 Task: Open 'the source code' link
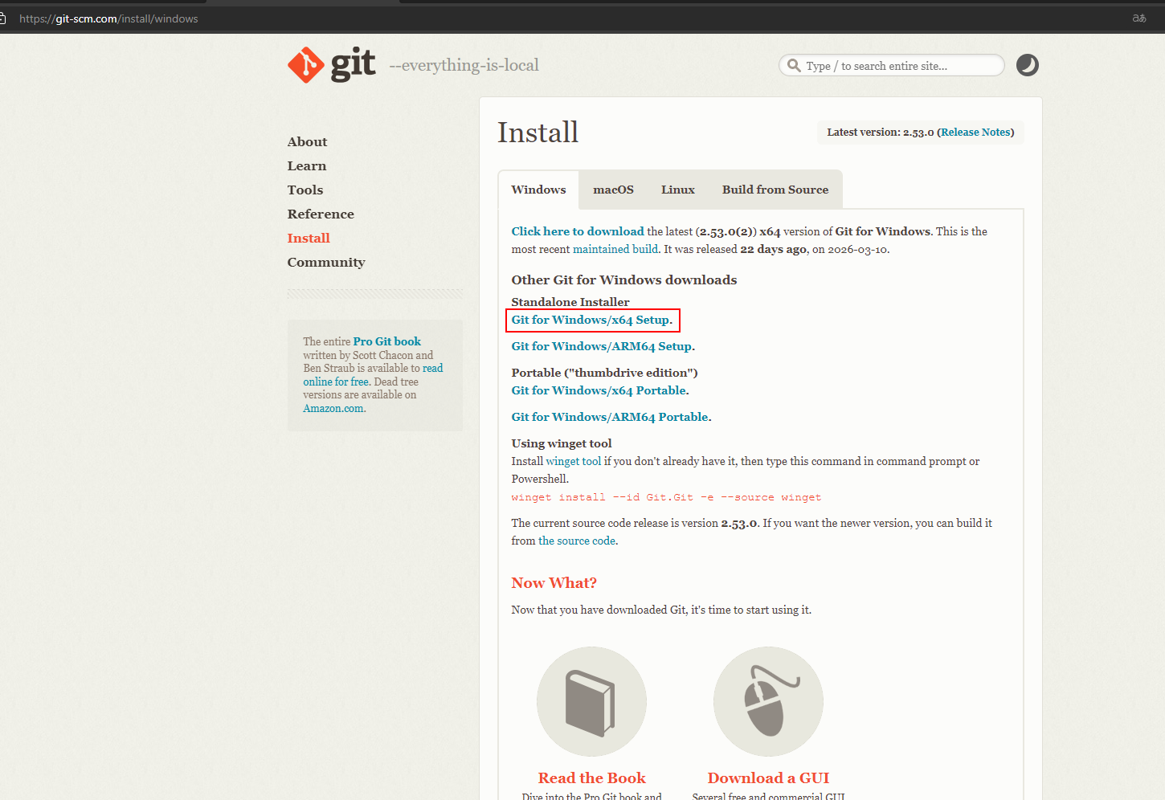(x=578, y=541)
